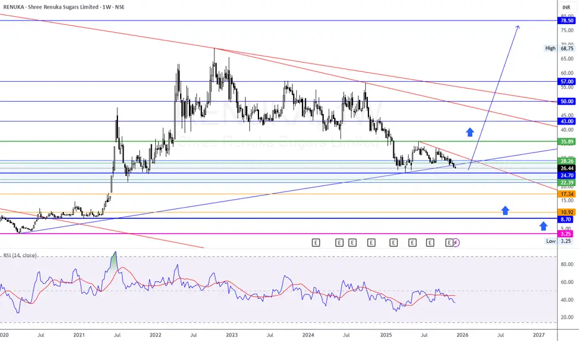Screen dimensions: 579x341
Task: Click the High 68.75 label
Action: (x=559, y=48)
